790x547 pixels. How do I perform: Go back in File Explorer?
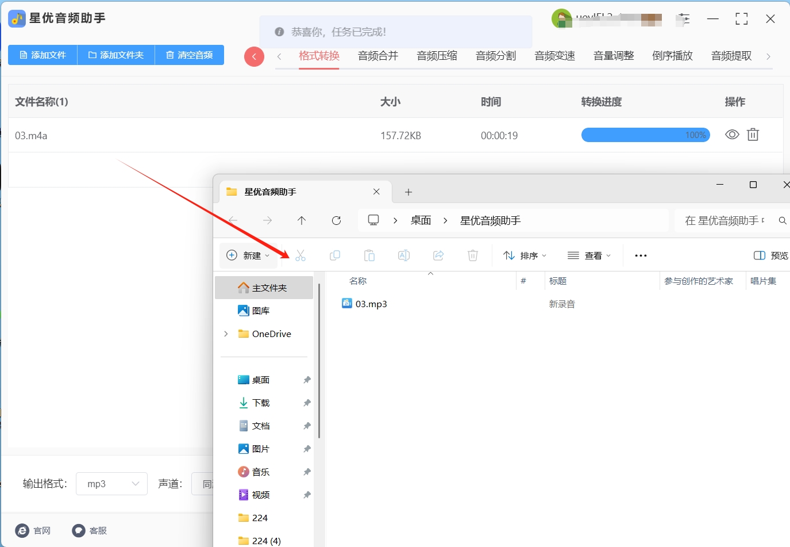[x=233, y=220]
